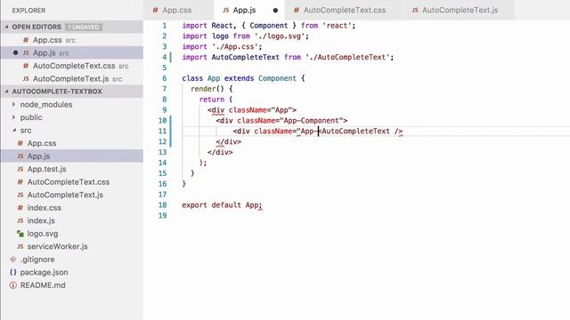Click the JS icon on the App.js tab
This screenshot has width=570, height=320.
(x=225, y=10)
